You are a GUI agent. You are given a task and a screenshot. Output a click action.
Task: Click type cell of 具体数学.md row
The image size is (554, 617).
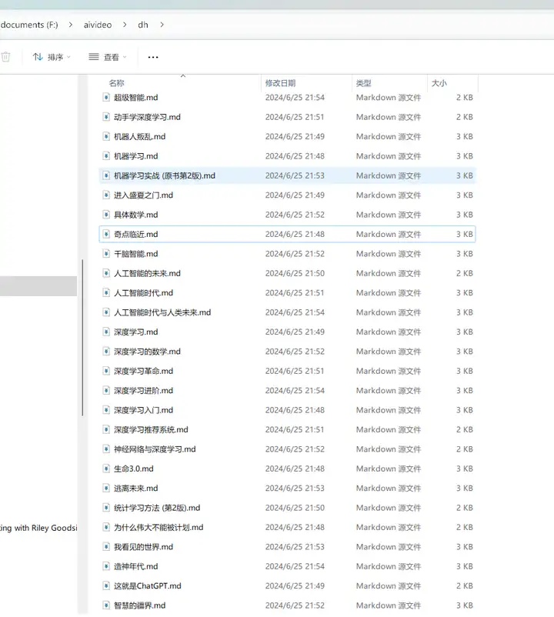tap(389, 215)
